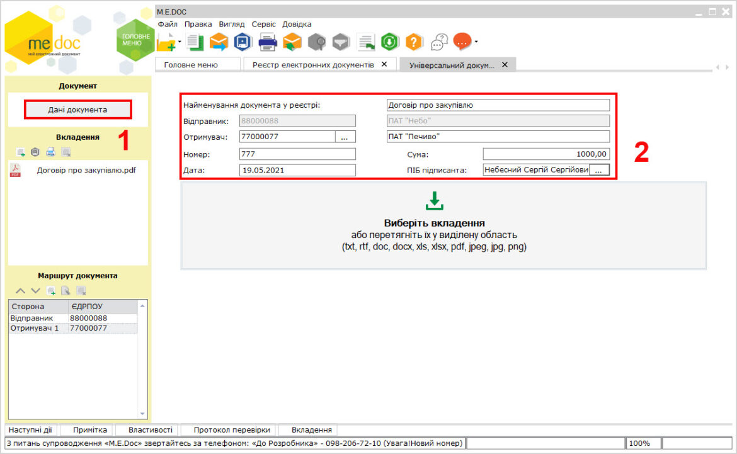Click the green ГОЛОВНЕ МЕНЮ hexagon
Viewport: 737px width, 454px height.
pyautogui.click(x=136, y=40)
